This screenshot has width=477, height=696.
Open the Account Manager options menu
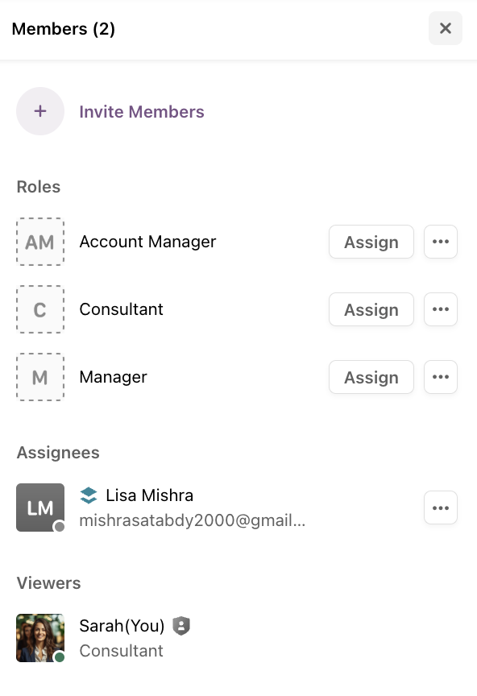pos(441,242)
